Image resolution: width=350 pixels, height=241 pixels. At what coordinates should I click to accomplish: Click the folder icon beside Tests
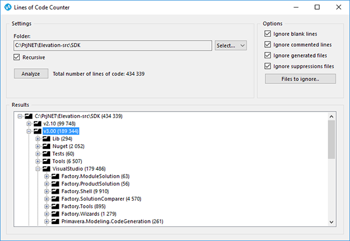(x=46, y=153)
